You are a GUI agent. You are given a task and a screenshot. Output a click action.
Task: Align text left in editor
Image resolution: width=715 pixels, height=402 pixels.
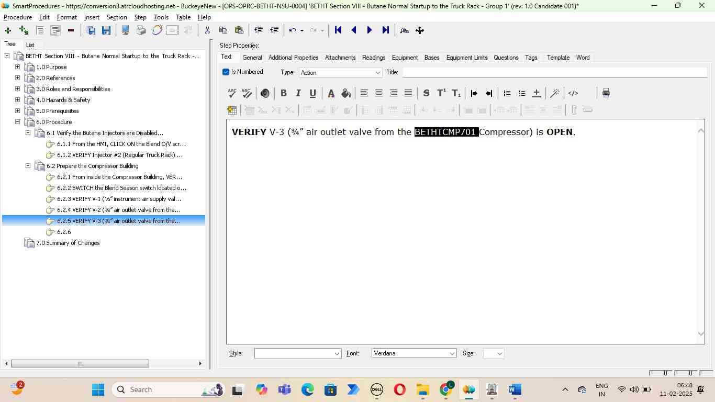[x=364, y=93]
